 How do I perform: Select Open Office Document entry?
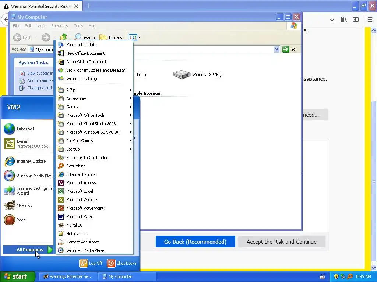click(94, 62)
